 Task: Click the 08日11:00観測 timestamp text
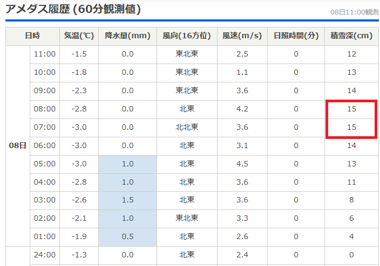pos(355,12)
